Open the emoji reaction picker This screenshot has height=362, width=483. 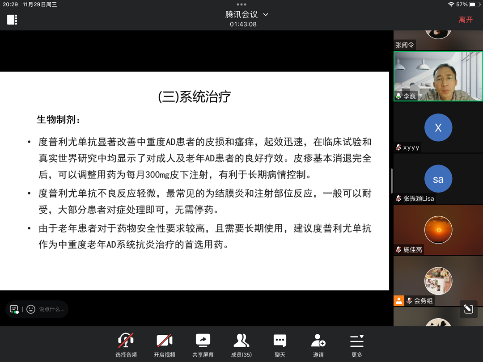(x=31, y=309)
